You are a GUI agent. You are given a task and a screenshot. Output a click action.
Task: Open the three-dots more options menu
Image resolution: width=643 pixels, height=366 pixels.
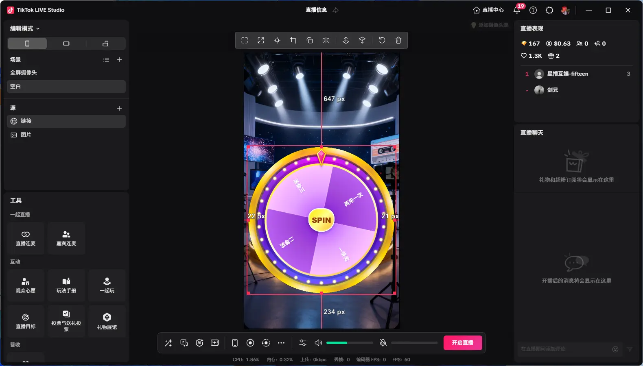[x=281, y=343]
